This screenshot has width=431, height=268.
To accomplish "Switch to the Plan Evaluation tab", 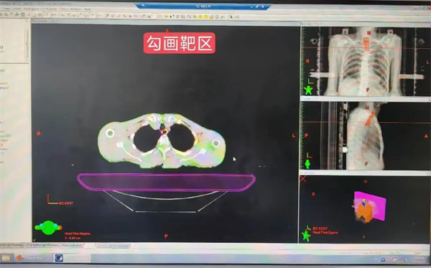I will click(x=72, y=245).
